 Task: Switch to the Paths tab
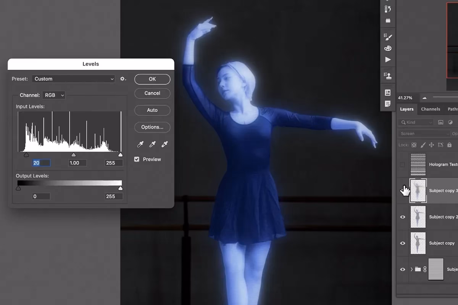(x=453, y=109)
